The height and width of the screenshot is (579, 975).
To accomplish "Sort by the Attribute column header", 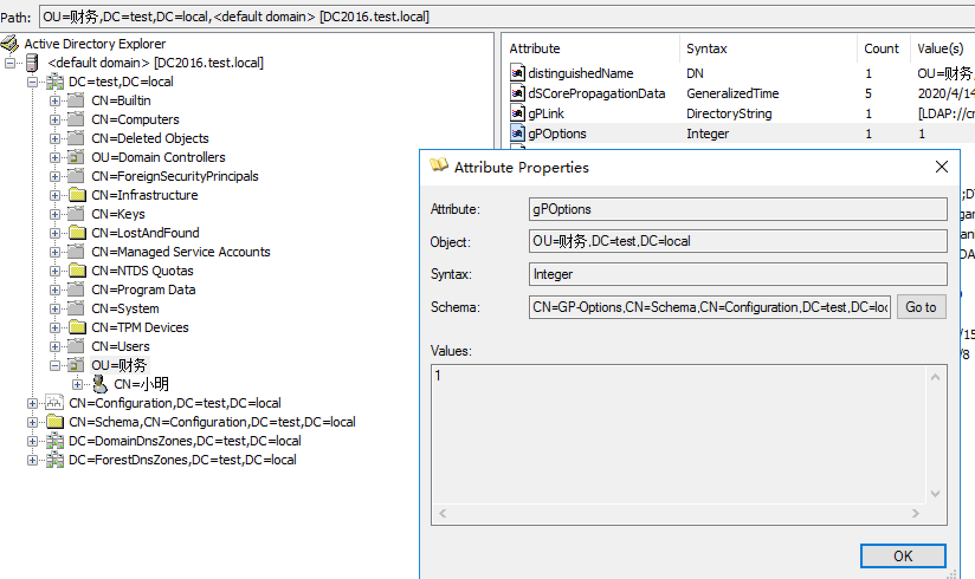I will pyautogui.click(x=534, y=48).
